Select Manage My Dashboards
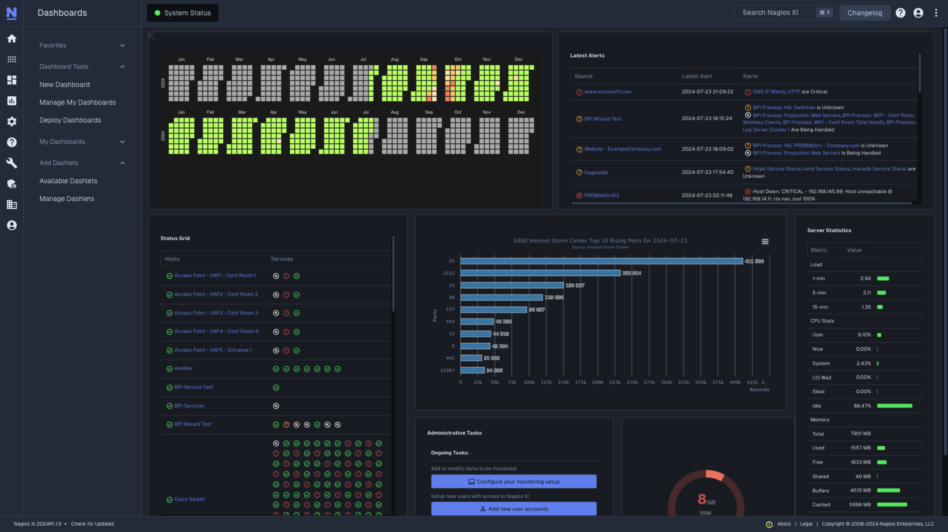948x532 pixels. tap(77, 102)
